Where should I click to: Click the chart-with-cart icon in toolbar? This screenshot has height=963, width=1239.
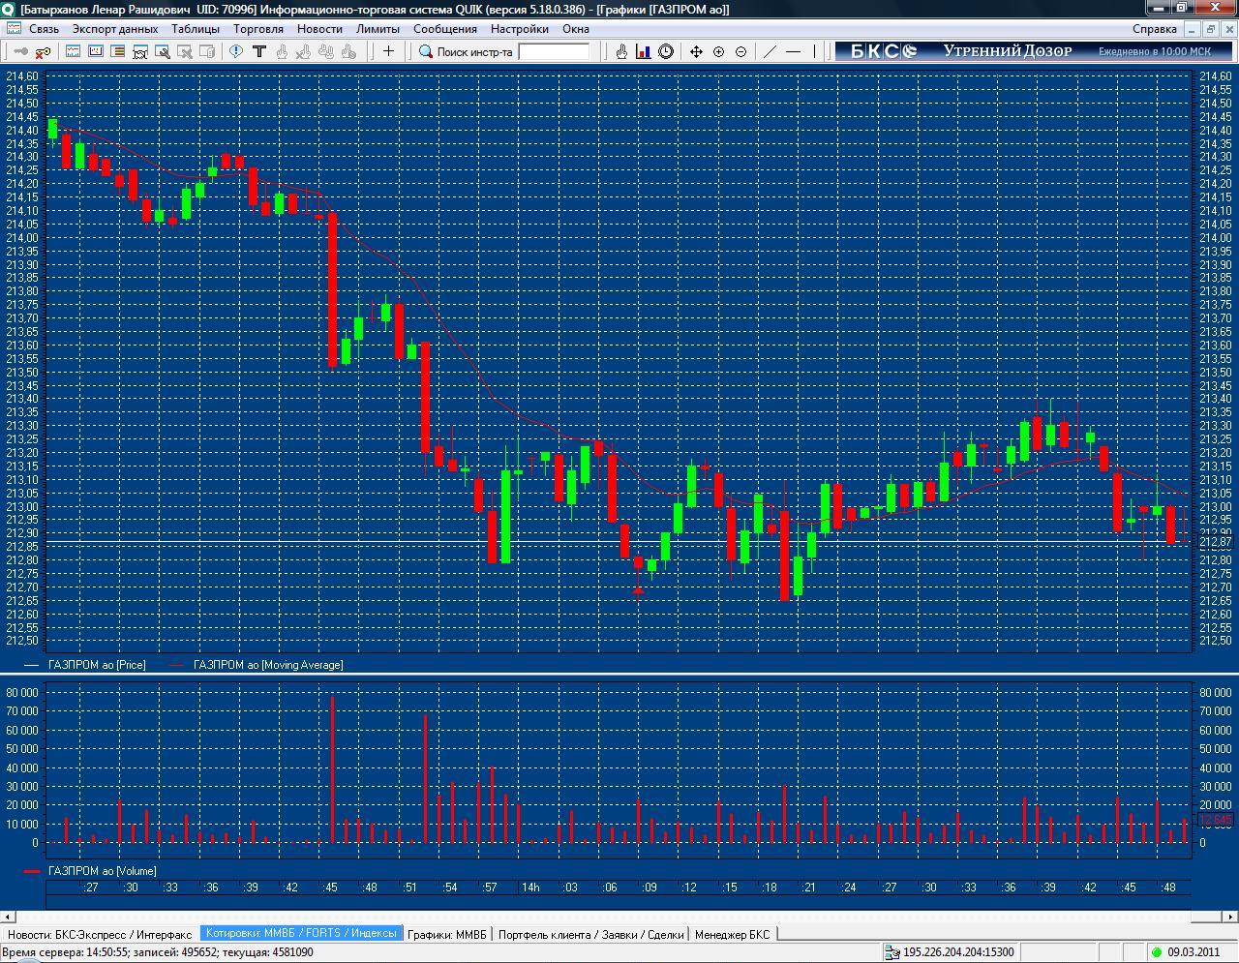point(140,51)
